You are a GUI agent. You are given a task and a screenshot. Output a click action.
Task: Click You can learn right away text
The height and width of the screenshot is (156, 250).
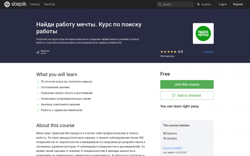[x=180, y=106]
